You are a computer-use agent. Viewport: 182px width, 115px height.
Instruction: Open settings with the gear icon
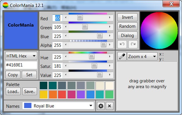[x=101, y=106]
